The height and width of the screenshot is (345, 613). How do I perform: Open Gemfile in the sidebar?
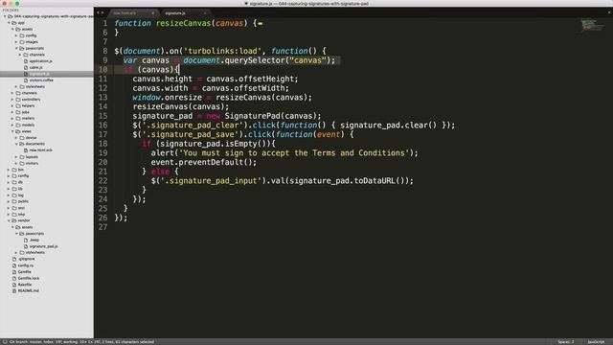[24, 272]
